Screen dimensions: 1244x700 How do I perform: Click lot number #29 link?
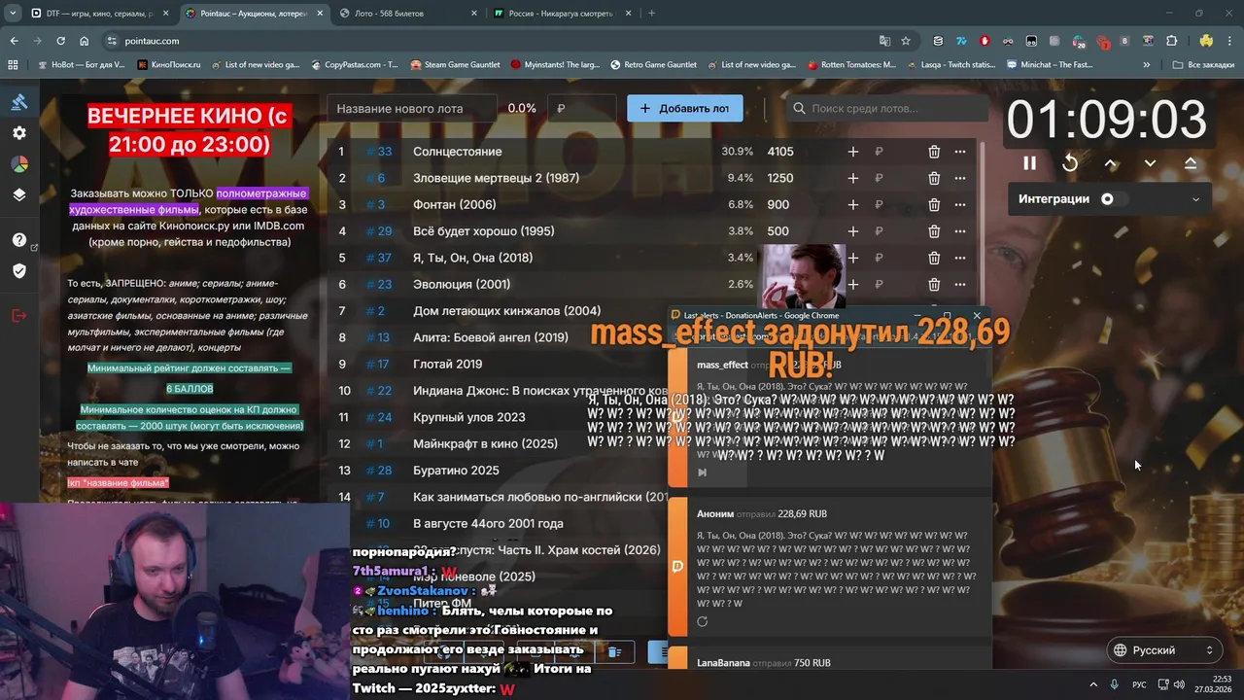pyautogui.click(x=379, y=231)
